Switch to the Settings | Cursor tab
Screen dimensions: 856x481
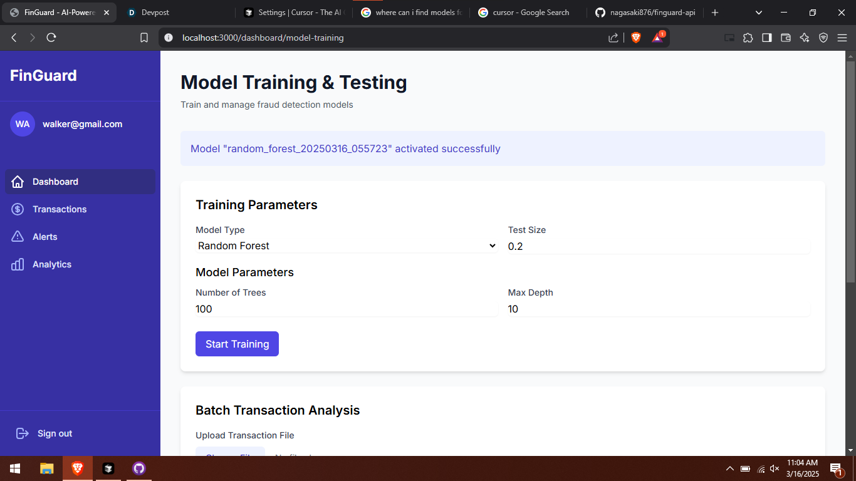tap(293, 13)
